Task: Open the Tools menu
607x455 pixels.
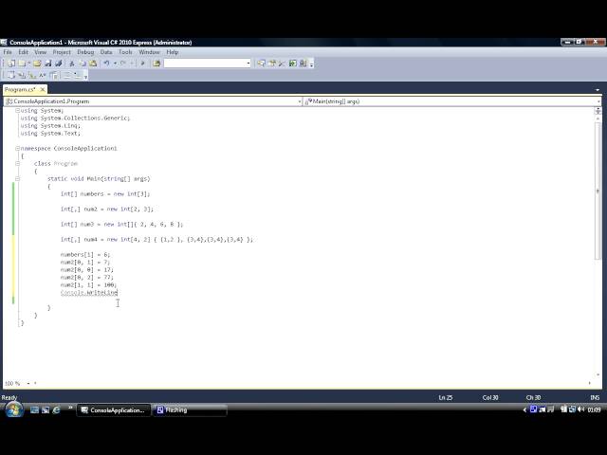Action: 125,52
